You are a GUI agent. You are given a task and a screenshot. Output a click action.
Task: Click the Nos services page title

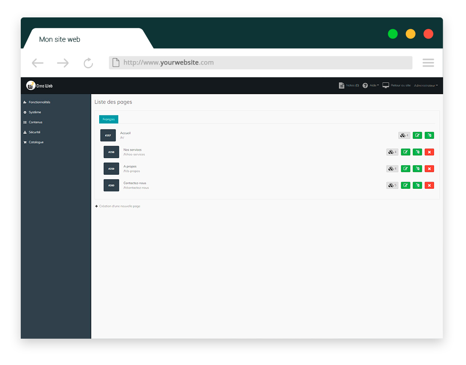click(x=132, y=150)
